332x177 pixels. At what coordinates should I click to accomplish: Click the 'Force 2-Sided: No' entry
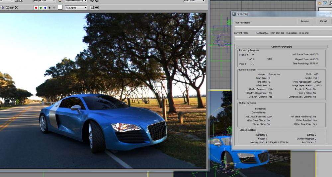tap(306, 93)
